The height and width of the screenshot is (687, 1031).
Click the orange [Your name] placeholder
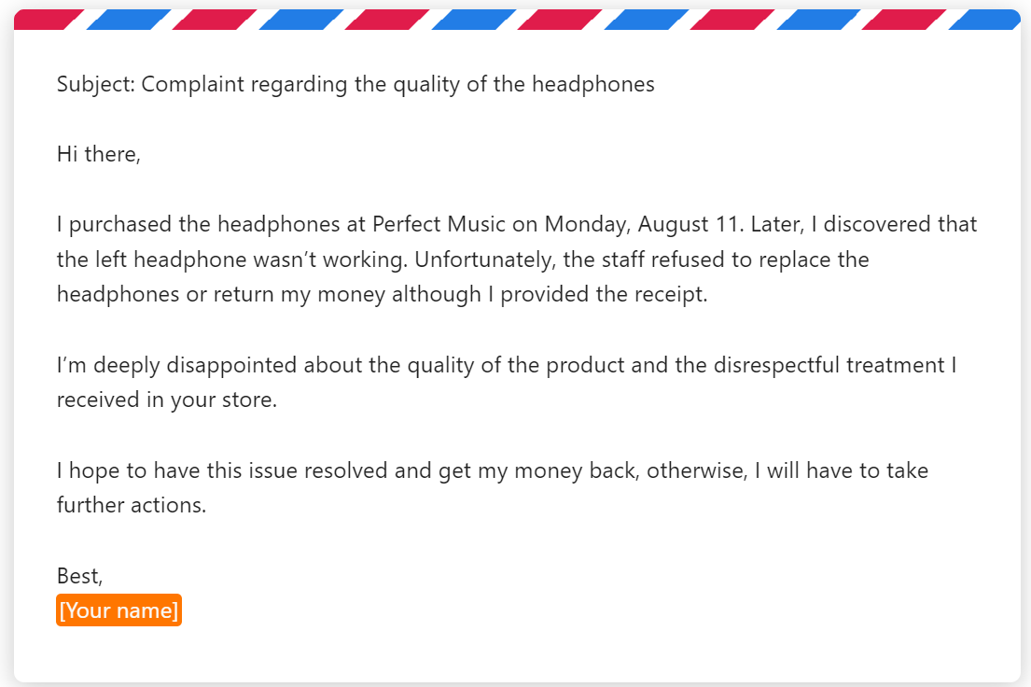(118, 610)
